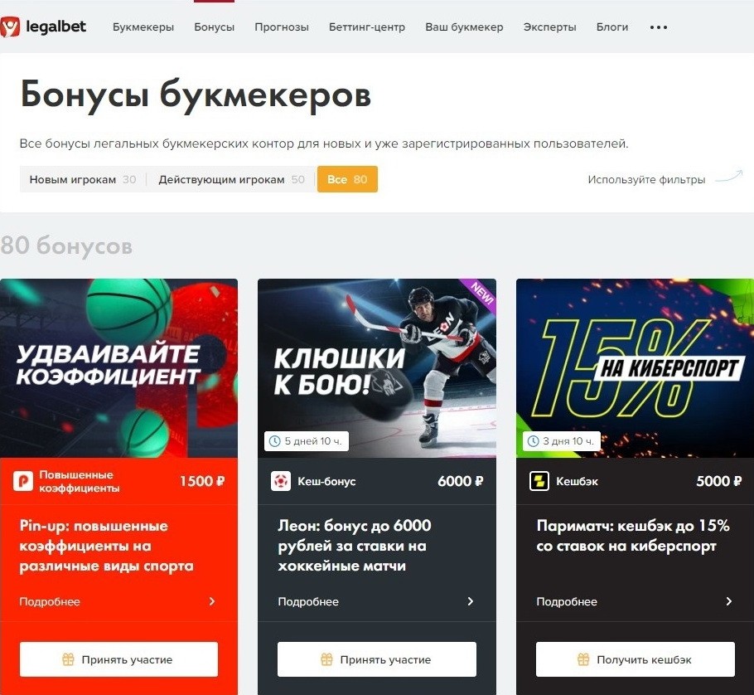Click gift icon in Получить кешбэк button
Image resolution: width=754 pixels, height=695 pixels.
583,659
